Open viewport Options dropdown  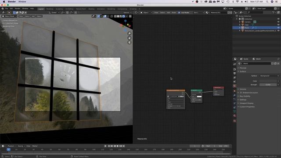[x=127, y=13]
